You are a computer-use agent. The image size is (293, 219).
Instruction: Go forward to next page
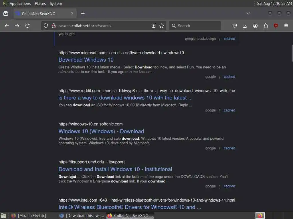tap(17, 26)
